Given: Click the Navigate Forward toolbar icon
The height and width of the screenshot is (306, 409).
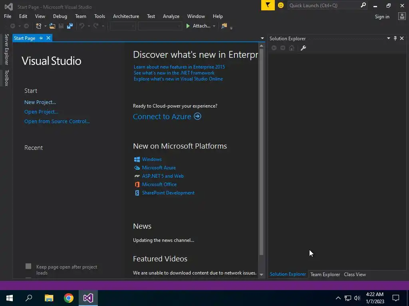Looking at the screenshot, I should (x=26, y=26).
